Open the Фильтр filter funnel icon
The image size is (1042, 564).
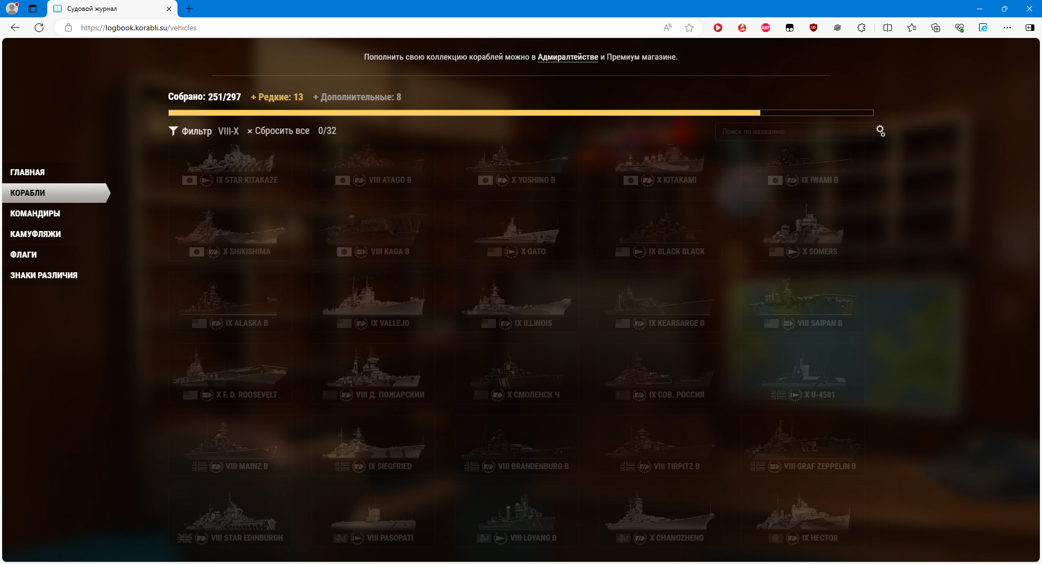coord(173,131)
